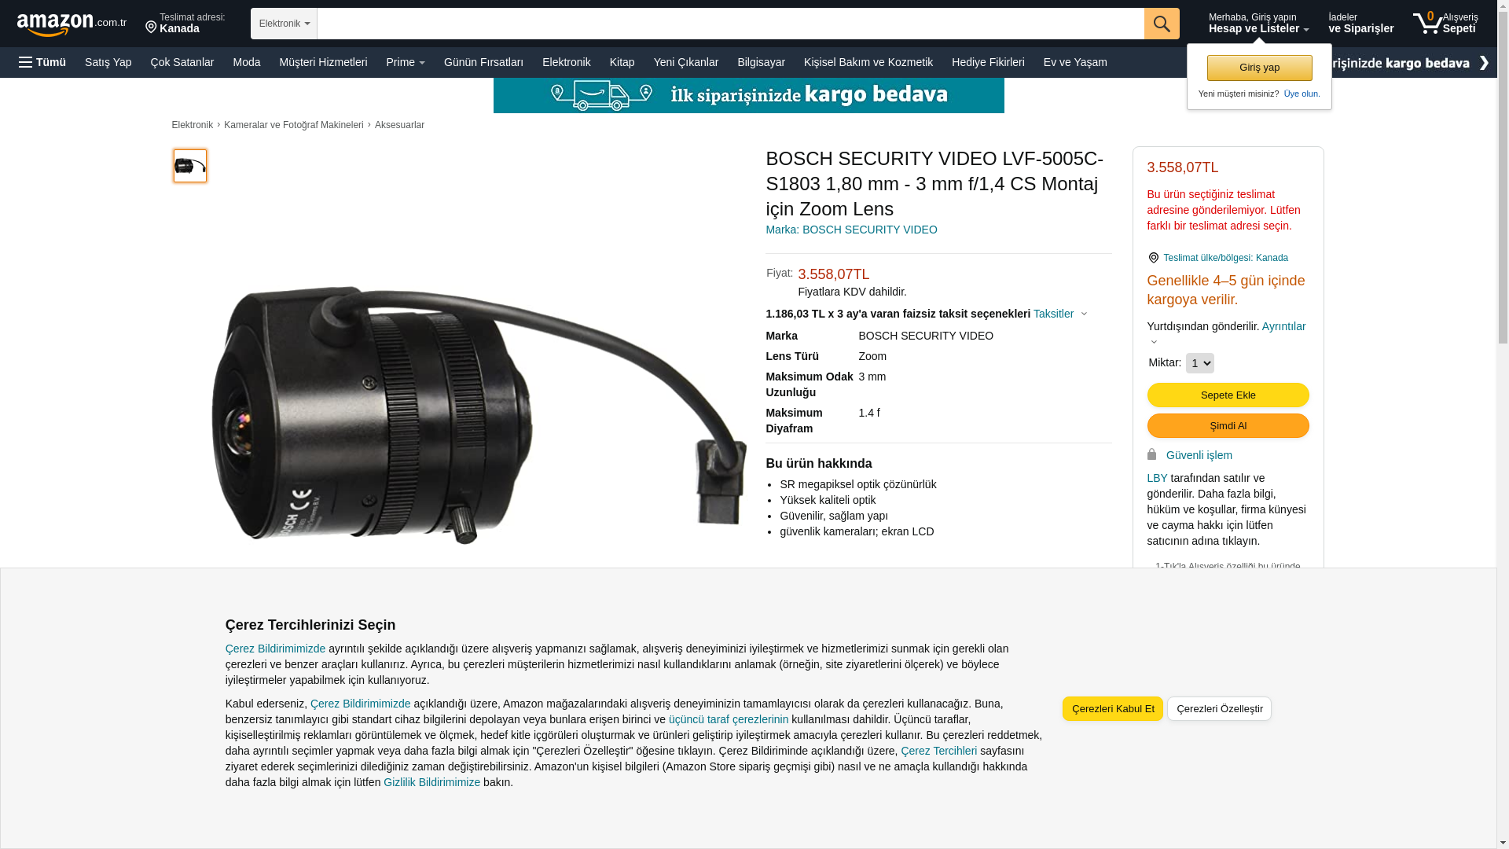1509x849 pixels.
Task: Expand the Taksitler installment options
Action: point(1059,314)
